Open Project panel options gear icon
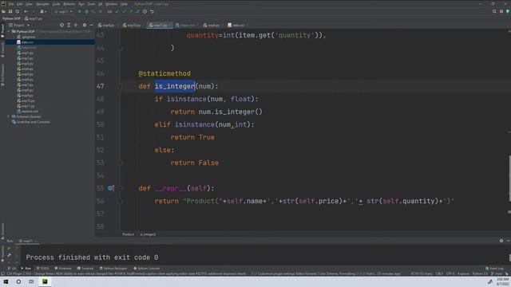 85,25
